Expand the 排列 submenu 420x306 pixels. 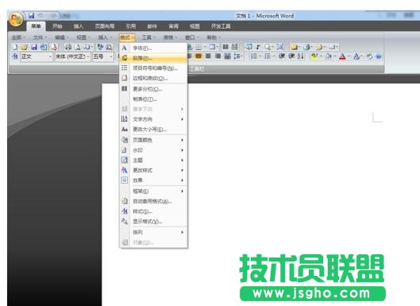(x=153, y=232)
